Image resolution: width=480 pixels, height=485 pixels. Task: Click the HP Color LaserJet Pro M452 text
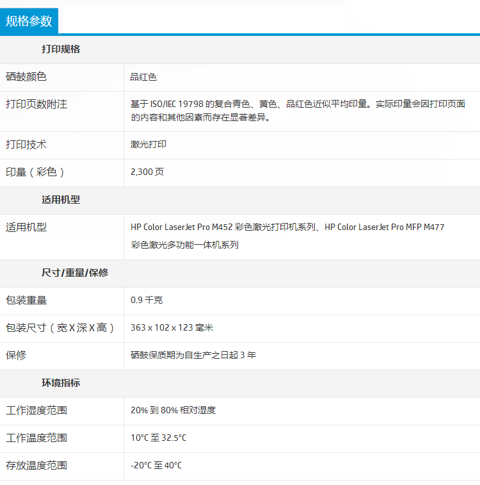tap(181, 227)
